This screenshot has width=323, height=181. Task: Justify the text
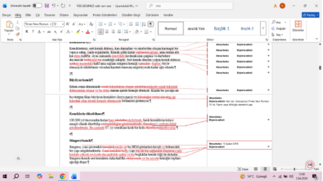[x=119, y=32]
